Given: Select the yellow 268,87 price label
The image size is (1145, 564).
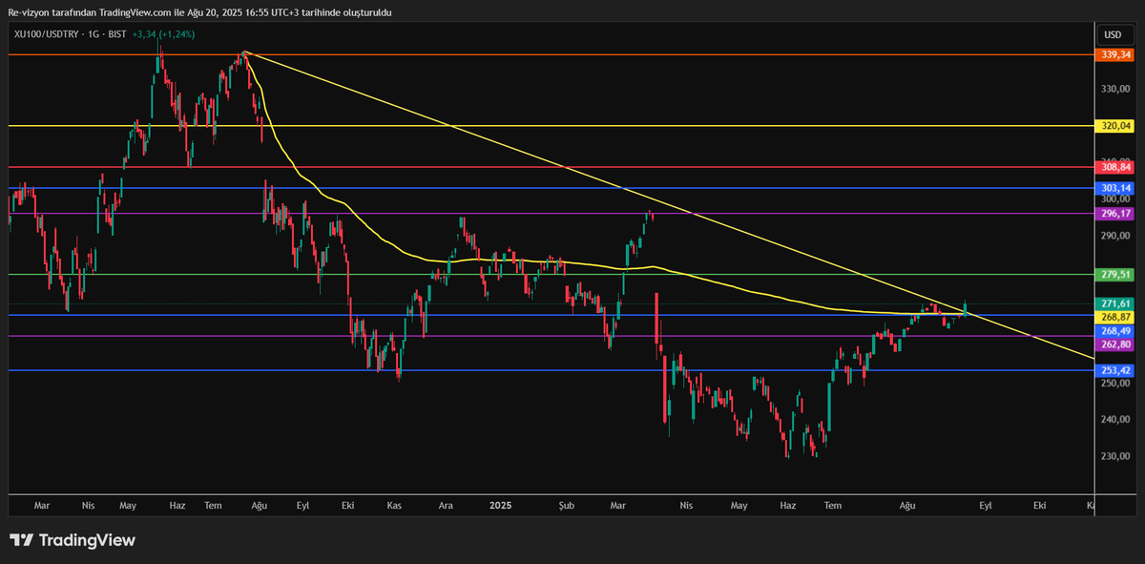Looking at the screenshot, I should pyautogui.click(x=1116, y=317).
